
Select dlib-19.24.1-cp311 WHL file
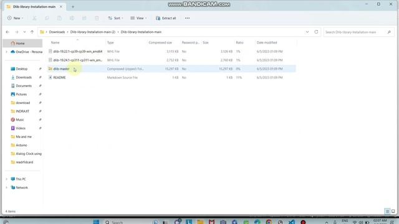pos(171,60)
